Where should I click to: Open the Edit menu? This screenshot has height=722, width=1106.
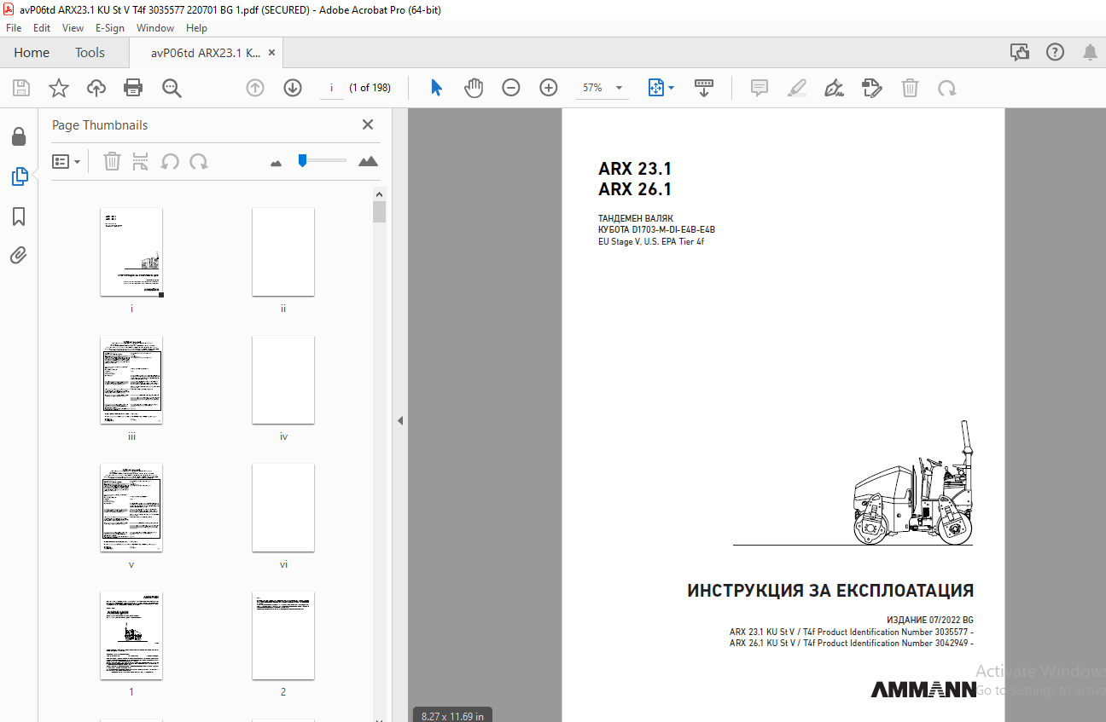42,28
